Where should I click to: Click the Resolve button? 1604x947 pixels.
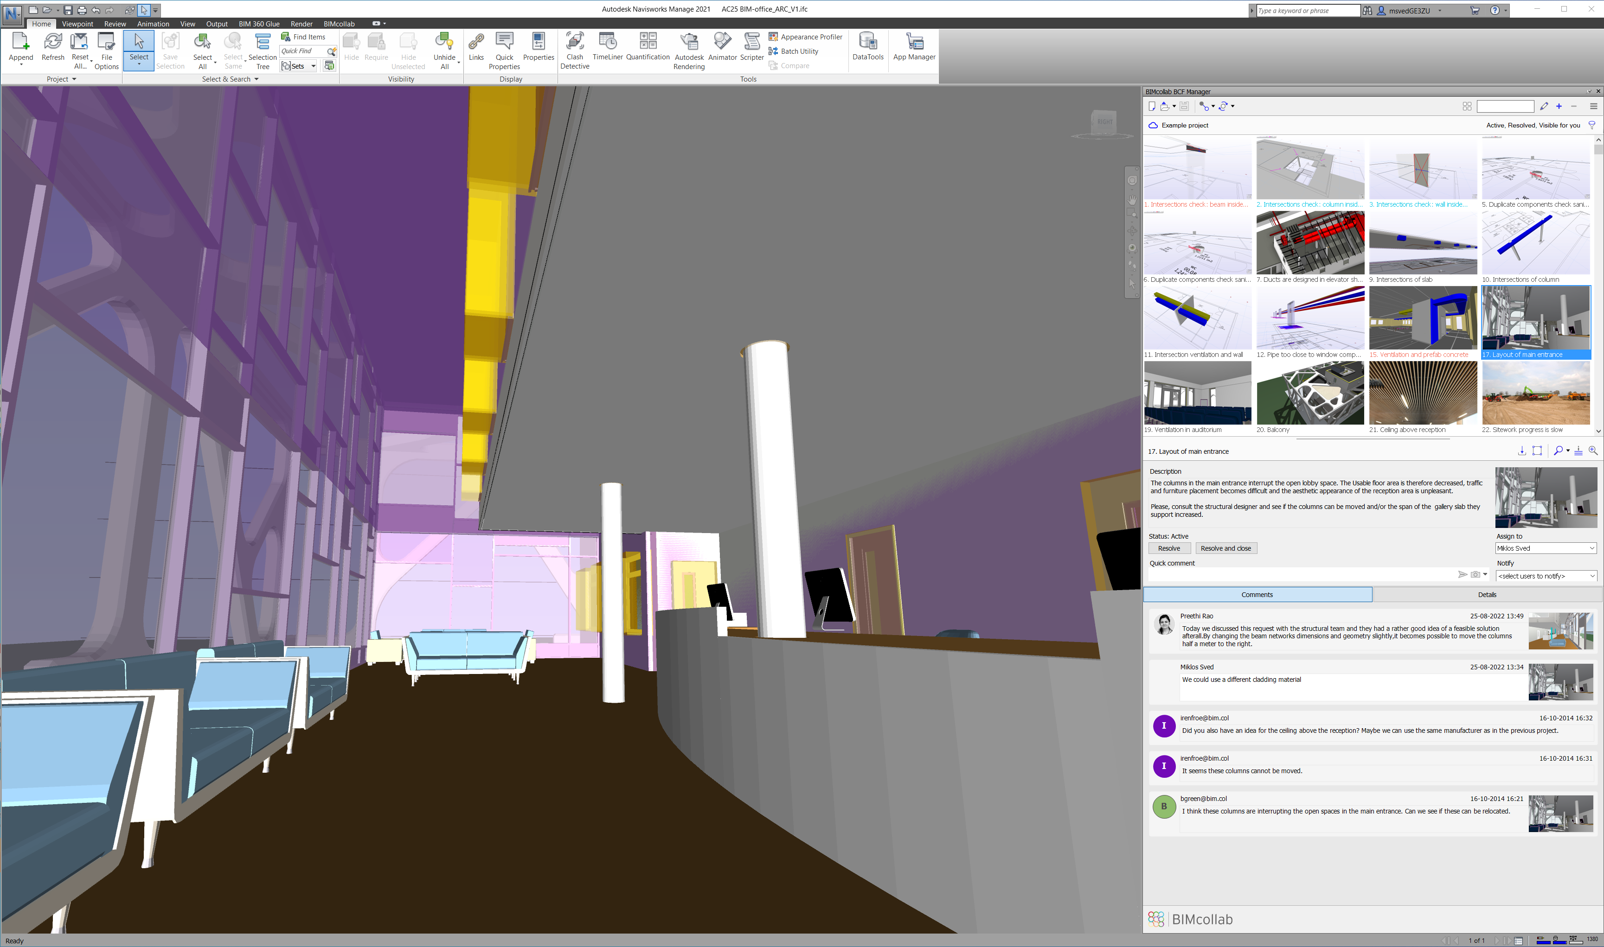click(1168, 548)
